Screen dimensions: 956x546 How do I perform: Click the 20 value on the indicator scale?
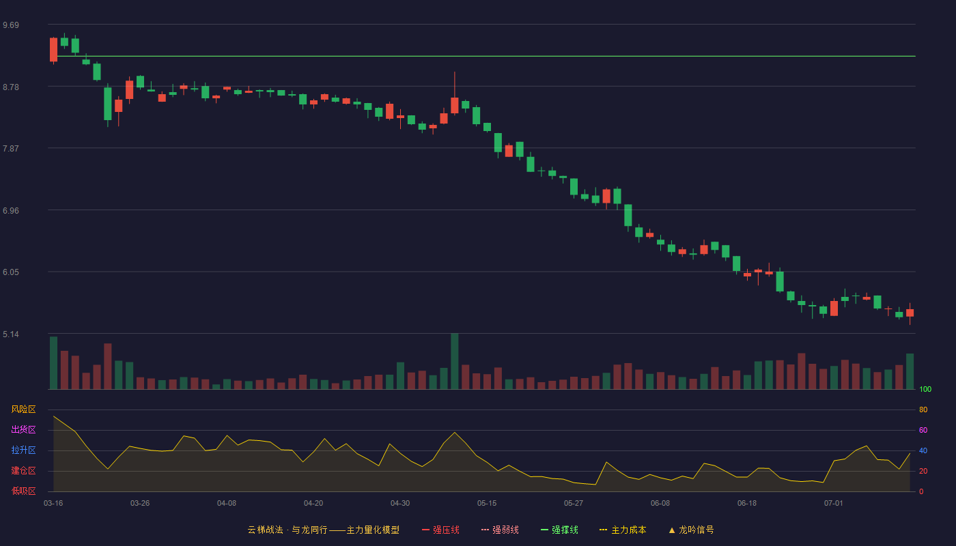click(x=923, y=471)
